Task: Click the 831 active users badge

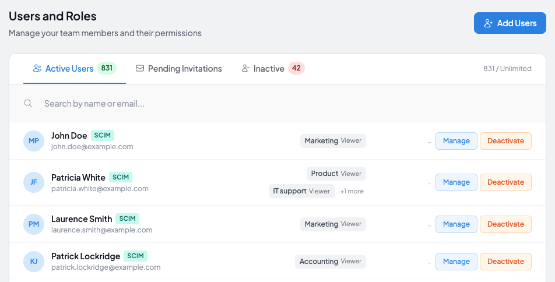Action: coord(107,68)
